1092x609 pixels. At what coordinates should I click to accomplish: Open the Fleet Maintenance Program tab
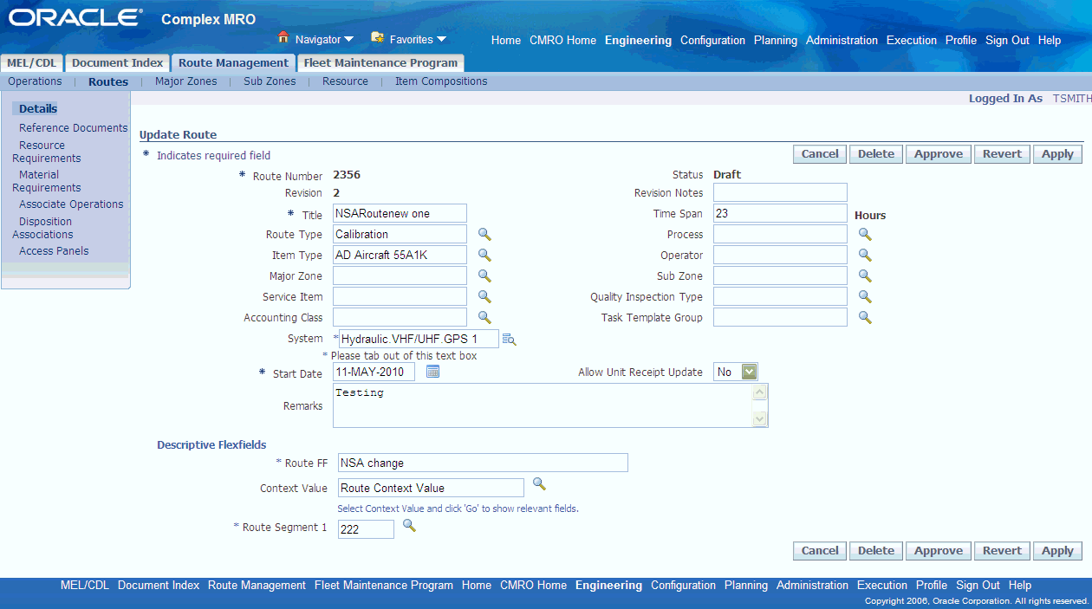[380, 63]
